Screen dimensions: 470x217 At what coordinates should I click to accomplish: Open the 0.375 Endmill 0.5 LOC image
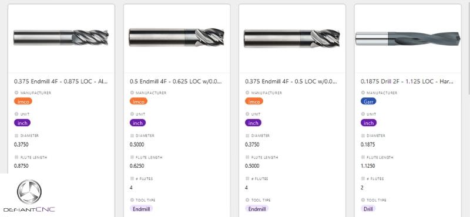point(291,38)
